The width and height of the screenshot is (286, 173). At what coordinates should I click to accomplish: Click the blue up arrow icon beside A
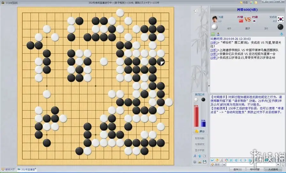point(200,156)
